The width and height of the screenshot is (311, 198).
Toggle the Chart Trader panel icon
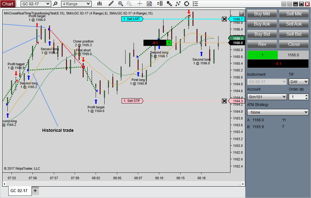[160, 4]
